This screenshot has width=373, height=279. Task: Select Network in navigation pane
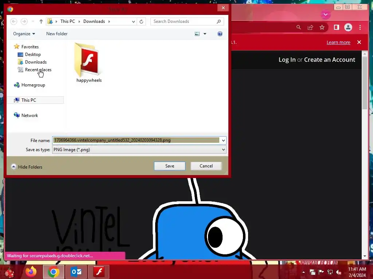26,115
